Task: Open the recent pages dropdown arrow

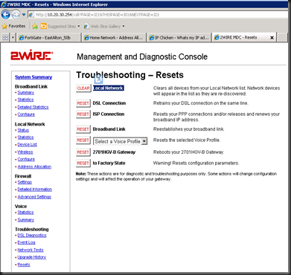Action: tap(24, 15)
